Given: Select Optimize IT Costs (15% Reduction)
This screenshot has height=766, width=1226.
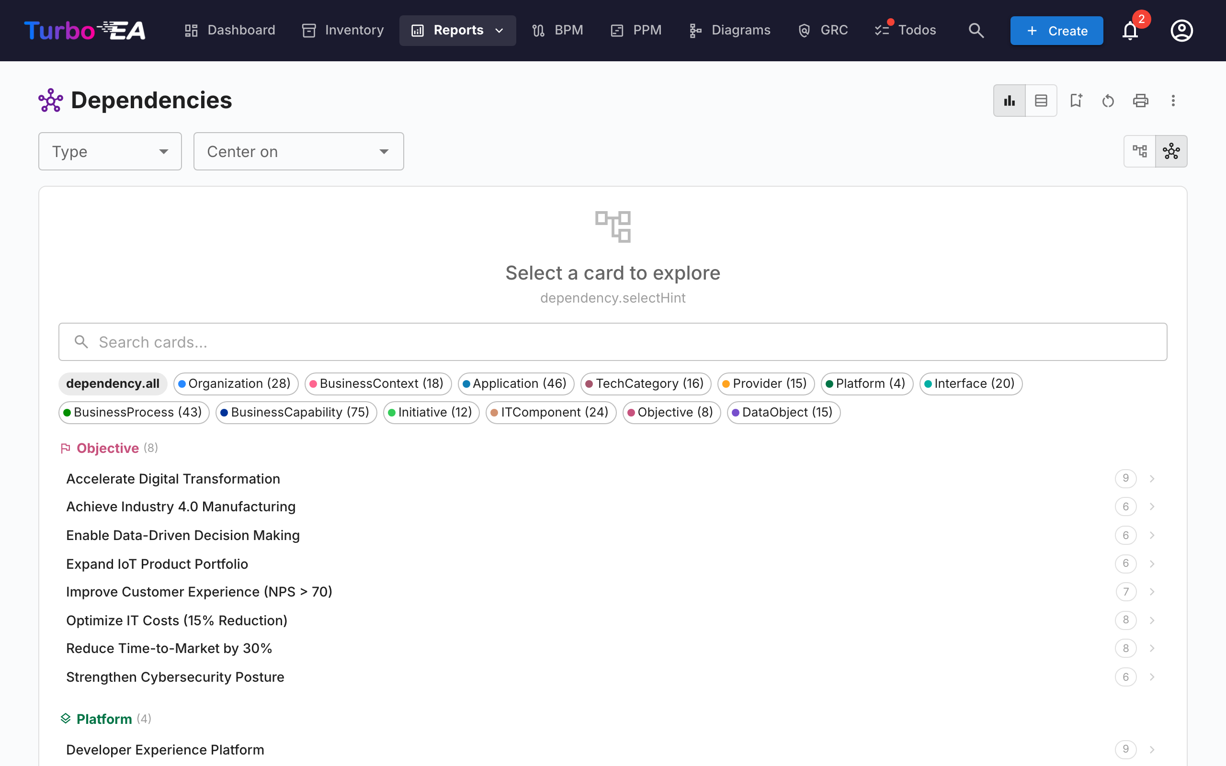Looking at the screenshot, I should [613, 620].
